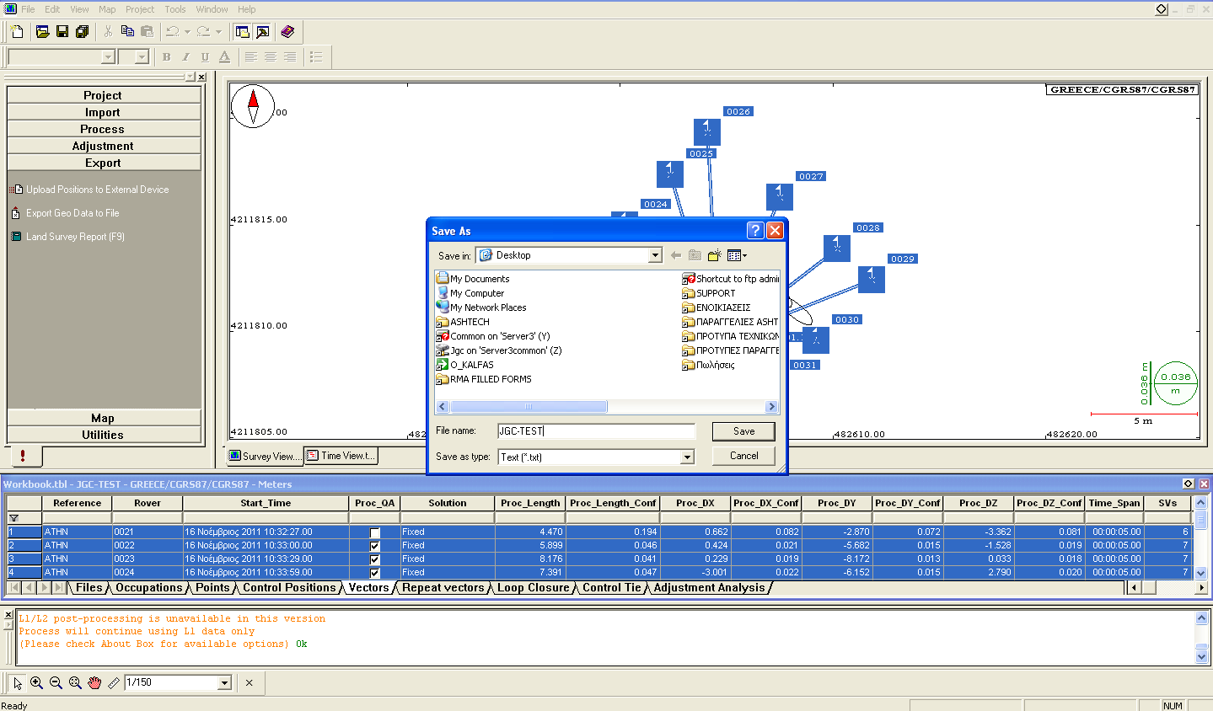
Task: Click the Solution column header
Action: (447, 503)
